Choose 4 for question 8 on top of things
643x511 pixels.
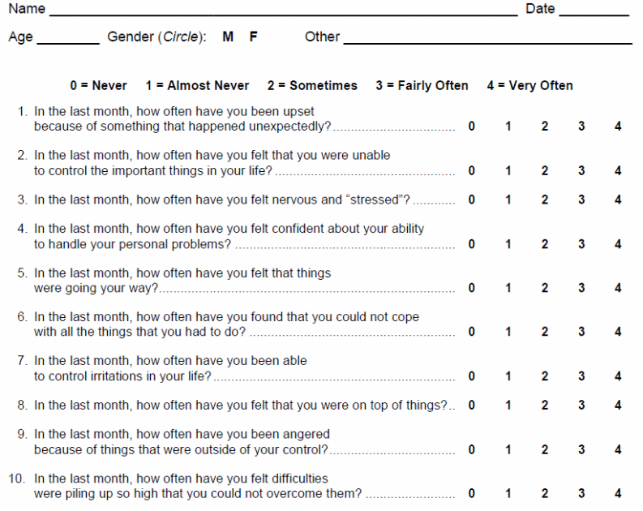pyautogui.click(x=618, y=405)
